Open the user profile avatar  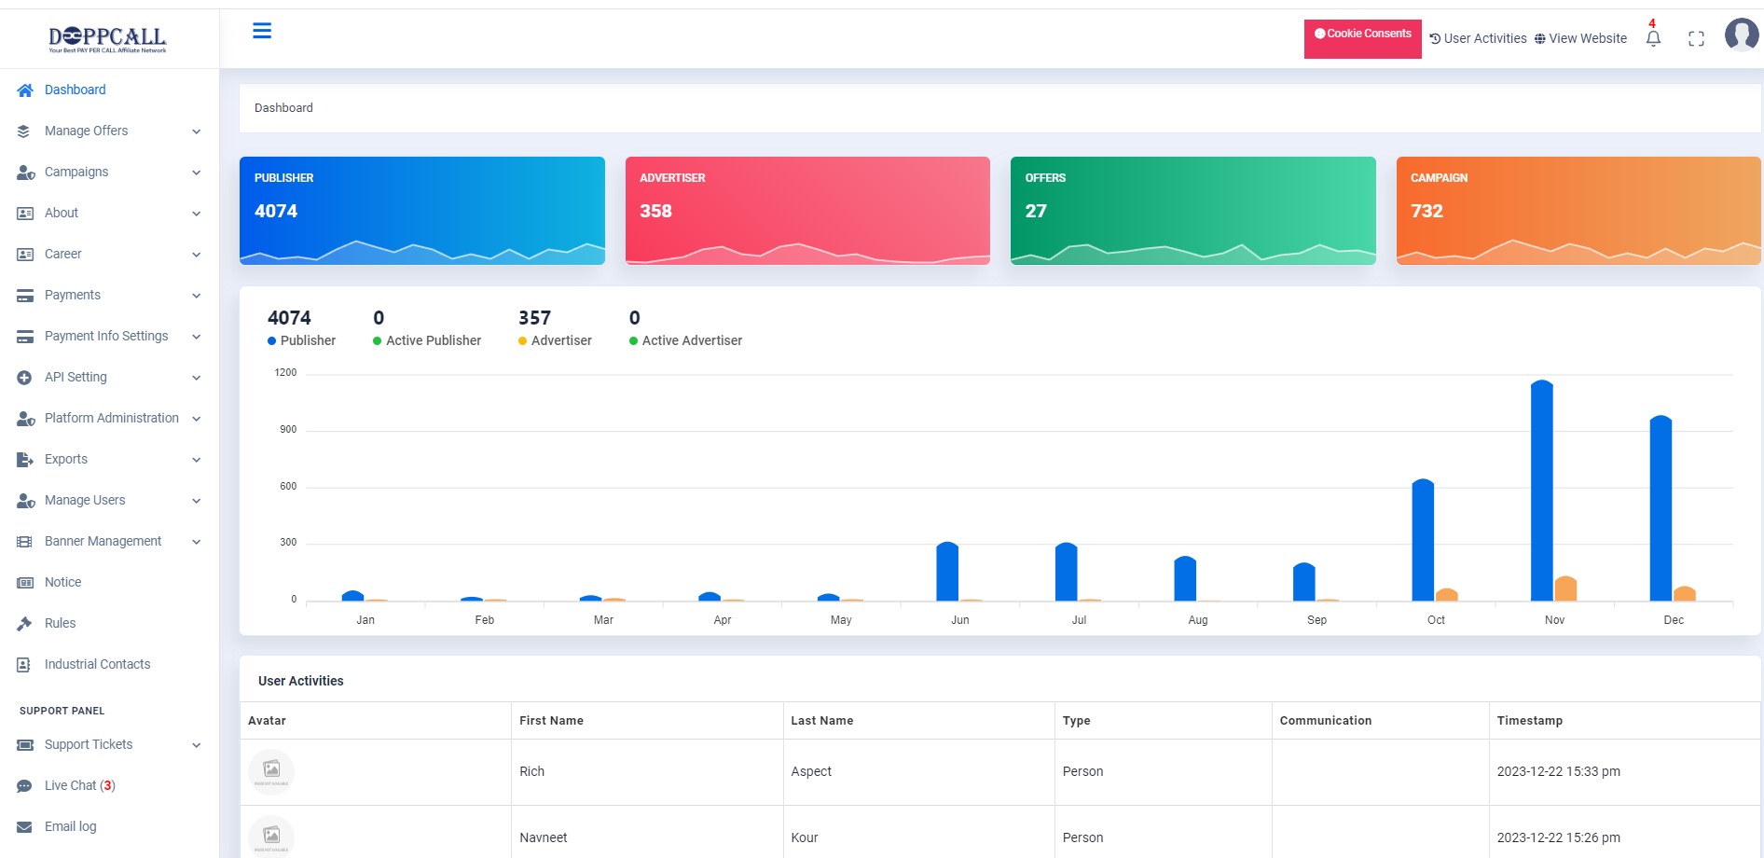coord(1741,35)
